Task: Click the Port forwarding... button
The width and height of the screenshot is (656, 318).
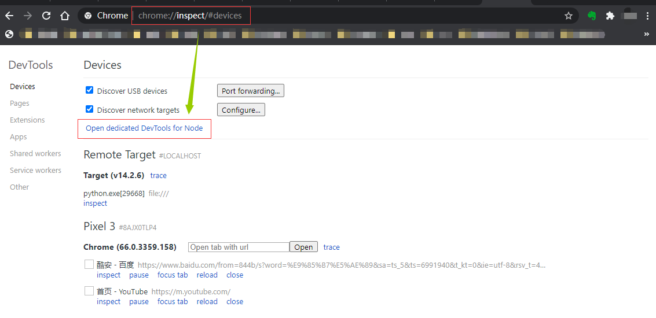Action: coord(251,91)
